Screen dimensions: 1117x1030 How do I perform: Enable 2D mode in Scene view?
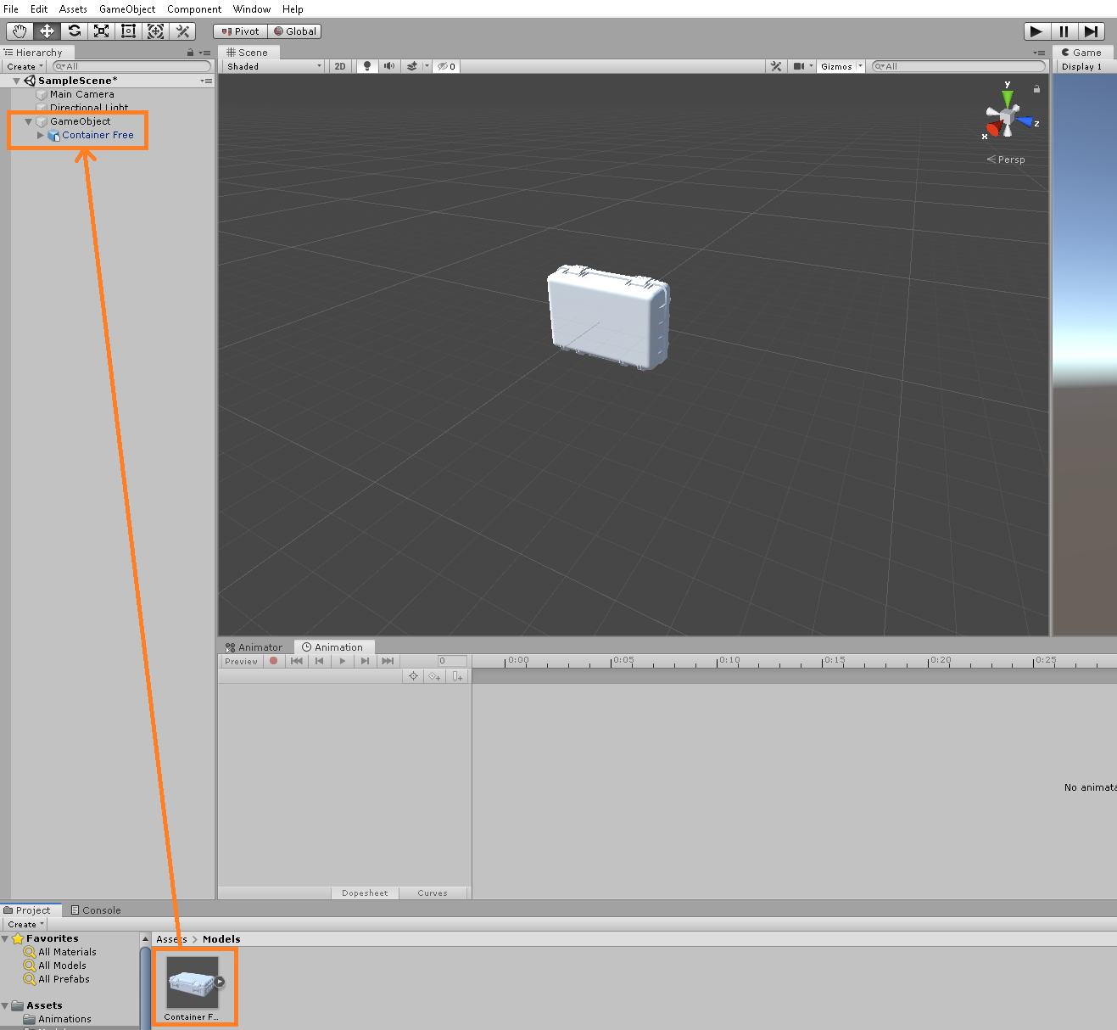pyautogui.click(x=339, y=65)
